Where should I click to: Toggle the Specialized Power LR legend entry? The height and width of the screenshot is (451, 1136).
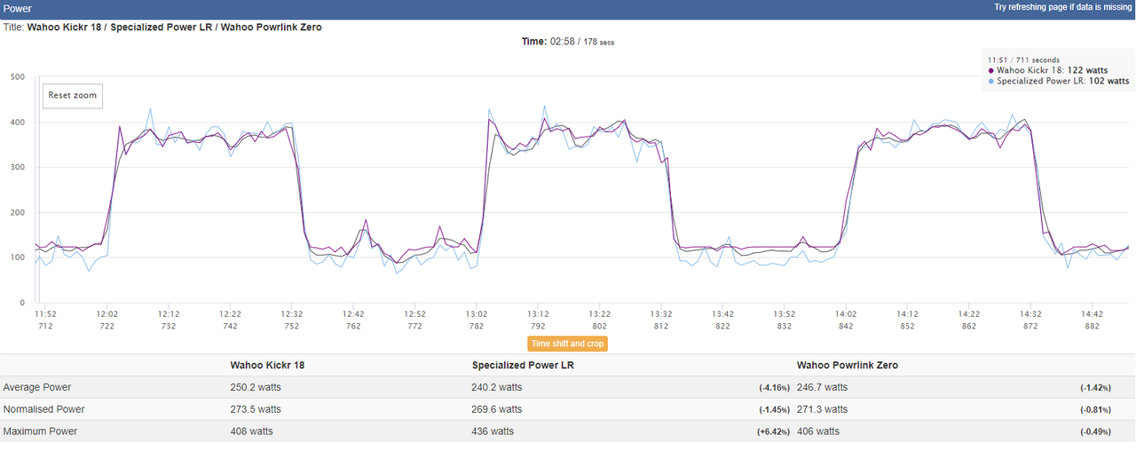click(1058, 81)
